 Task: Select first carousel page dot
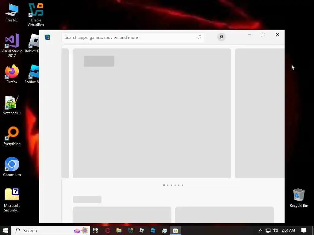pyautogui.click(x=164, y=185)
